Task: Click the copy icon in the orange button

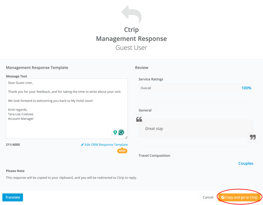Action: click(x=223, y=198)
